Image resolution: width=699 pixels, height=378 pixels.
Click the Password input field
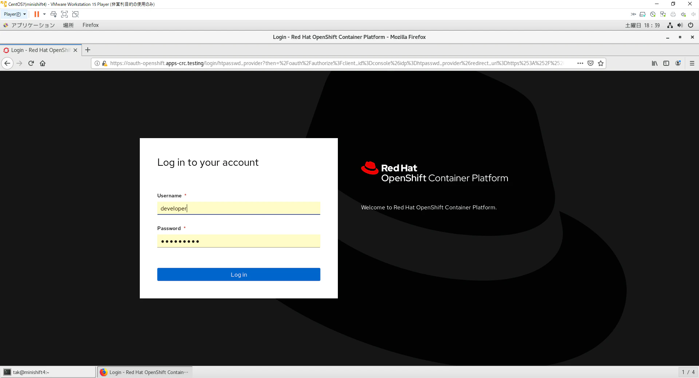tap(239, 241)
